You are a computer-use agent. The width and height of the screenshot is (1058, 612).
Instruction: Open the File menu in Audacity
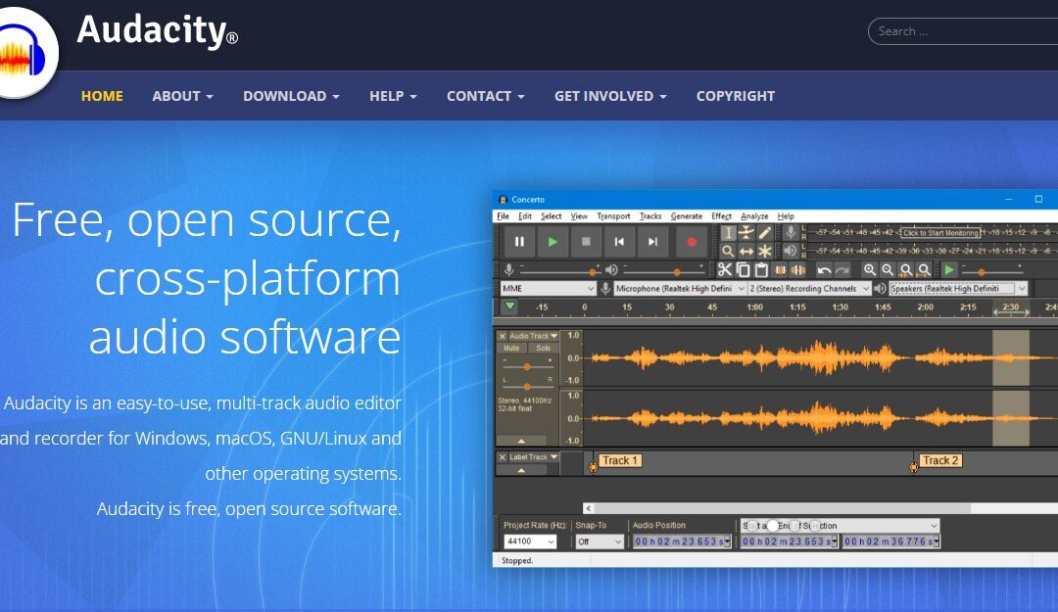coord(504,216)
